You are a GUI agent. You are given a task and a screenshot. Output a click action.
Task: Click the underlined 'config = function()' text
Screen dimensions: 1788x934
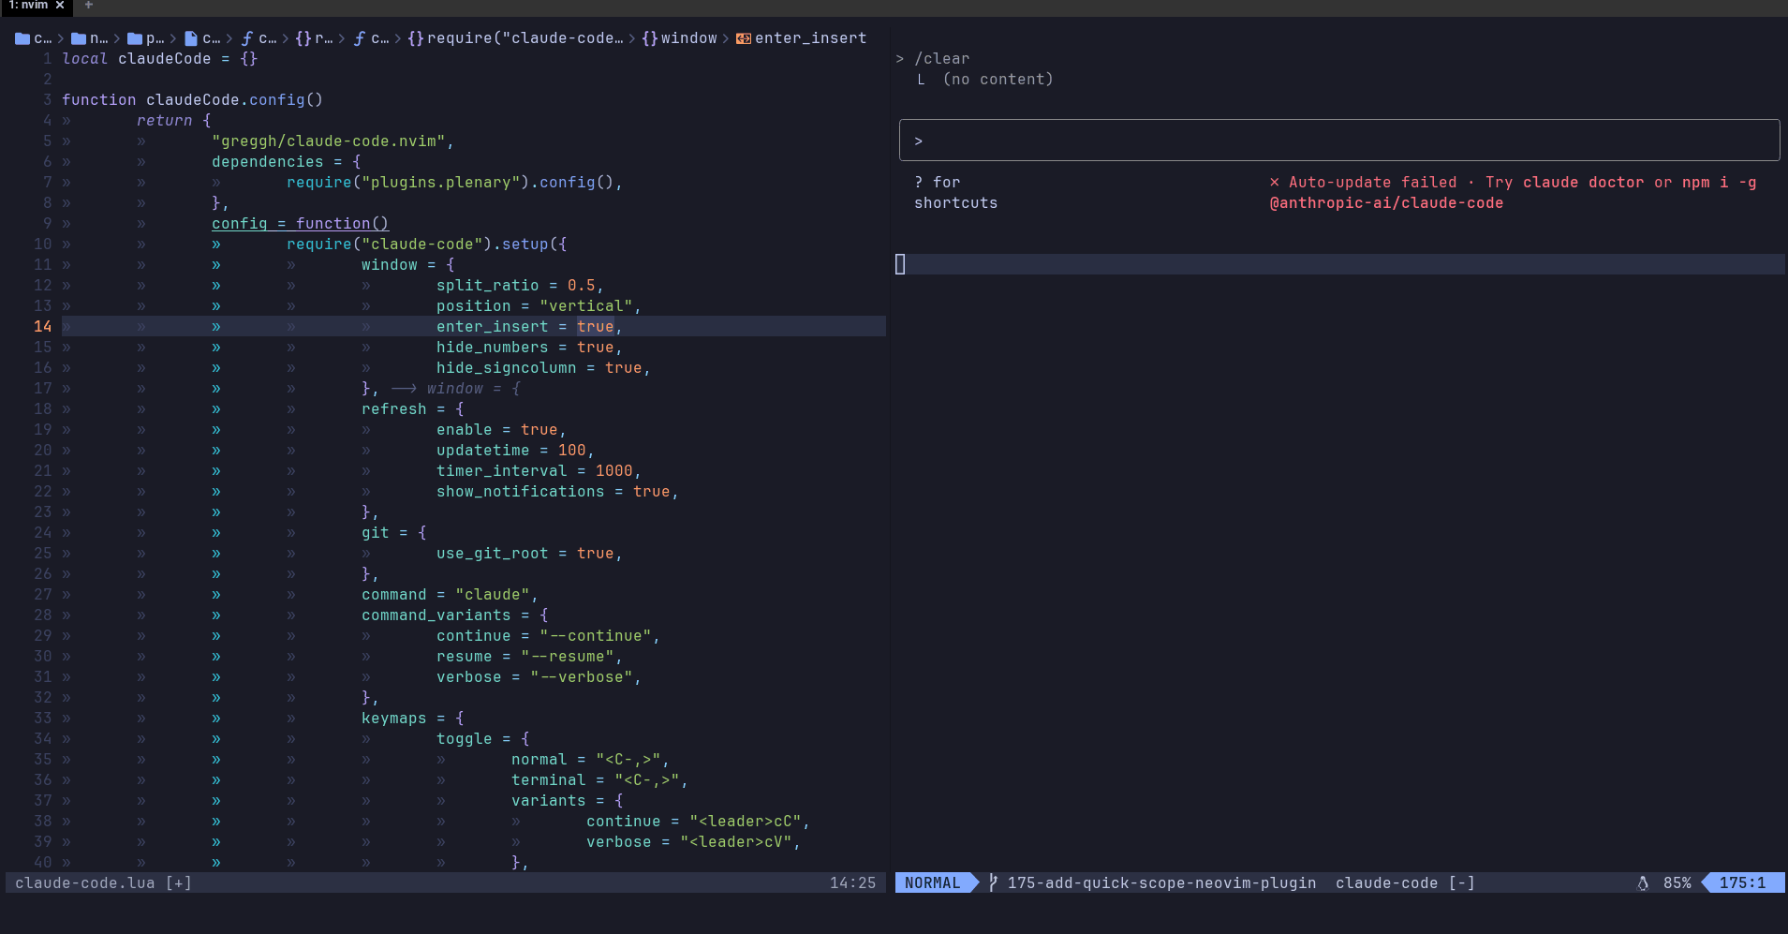click(x=301, y=224)
